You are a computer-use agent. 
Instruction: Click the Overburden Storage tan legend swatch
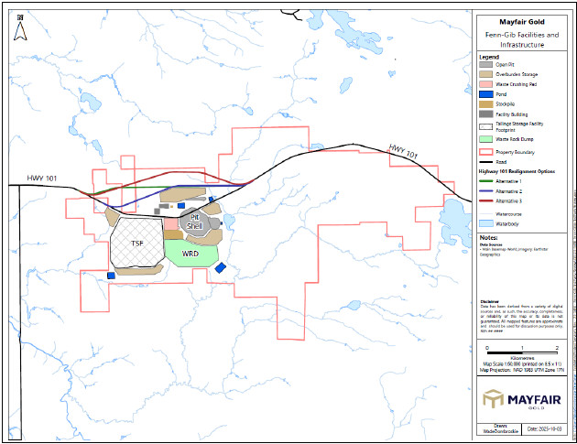click(485, 74)
